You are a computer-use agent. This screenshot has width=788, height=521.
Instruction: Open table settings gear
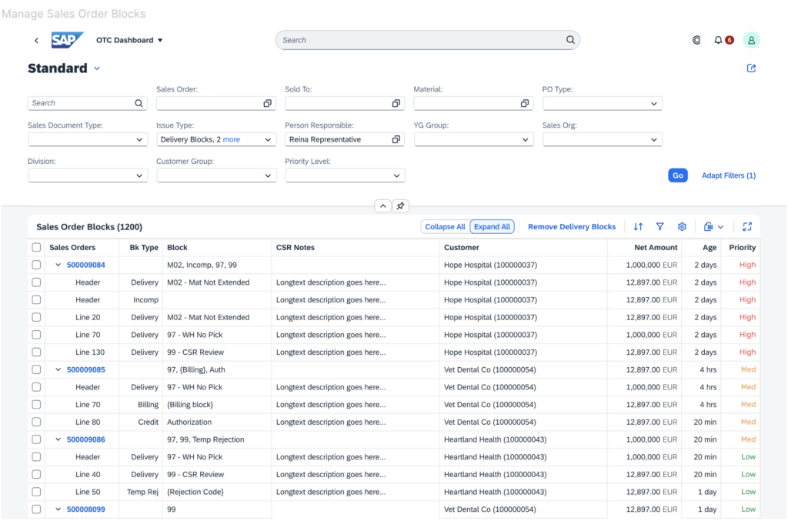coord(682,226)
